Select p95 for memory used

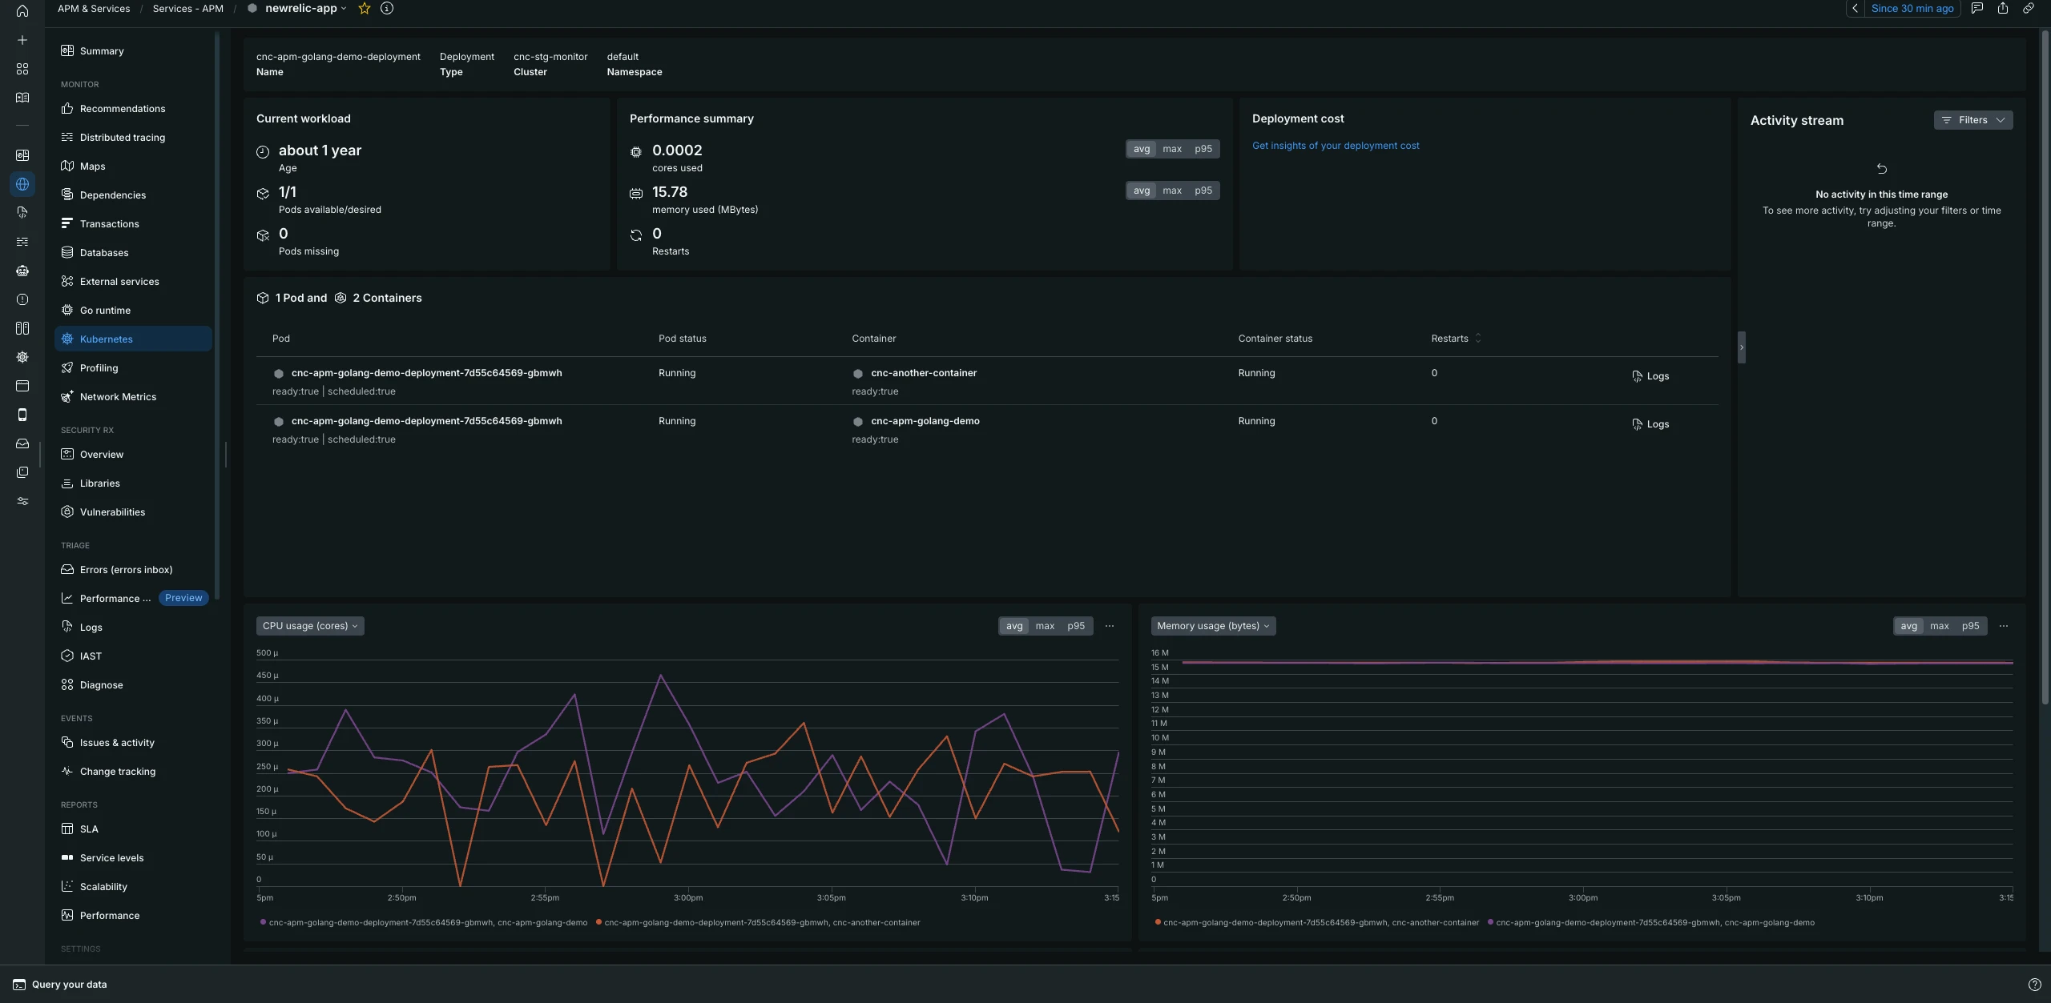point(1203,191)
